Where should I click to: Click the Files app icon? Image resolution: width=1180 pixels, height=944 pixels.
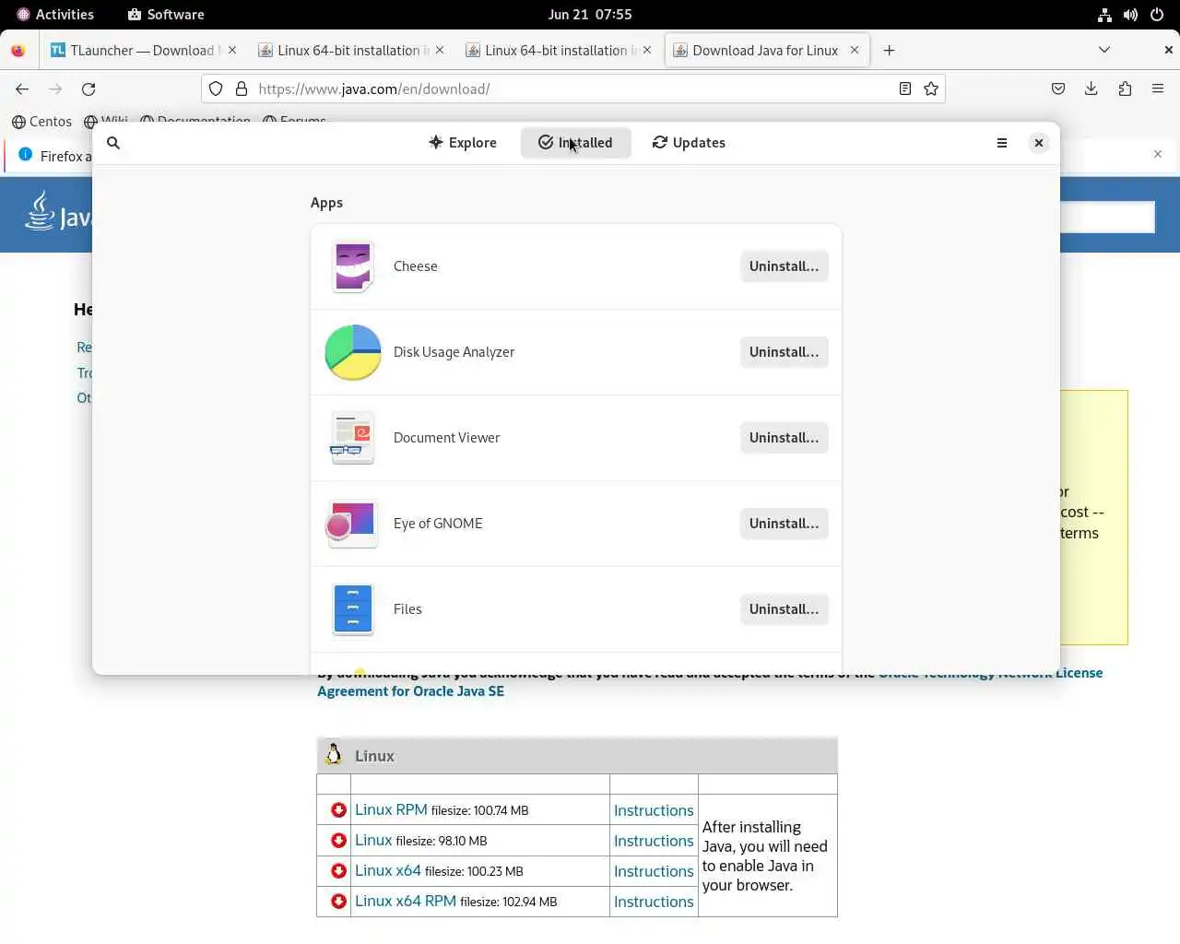[x=352, y=609]
